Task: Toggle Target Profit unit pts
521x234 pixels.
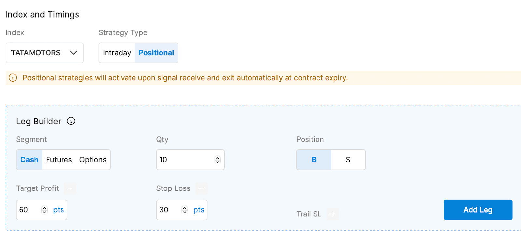Action: click(59, 210)
